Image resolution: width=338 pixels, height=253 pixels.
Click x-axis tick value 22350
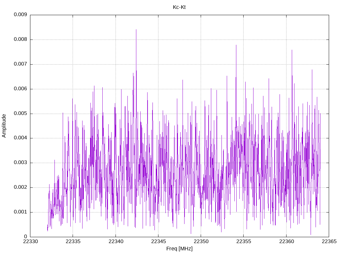pyautogui.click(x=201, y=241)
